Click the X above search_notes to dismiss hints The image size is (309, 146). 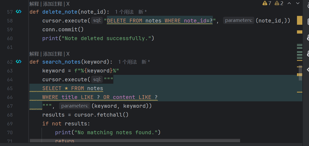[x=68, y=54]
